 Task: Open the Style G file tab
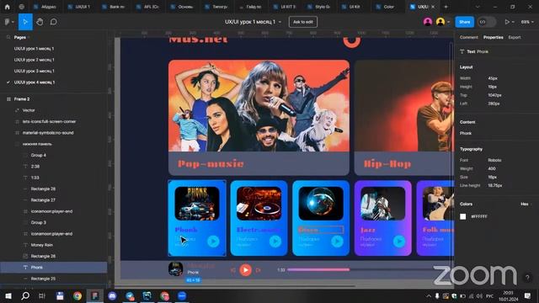pos(319,7)
